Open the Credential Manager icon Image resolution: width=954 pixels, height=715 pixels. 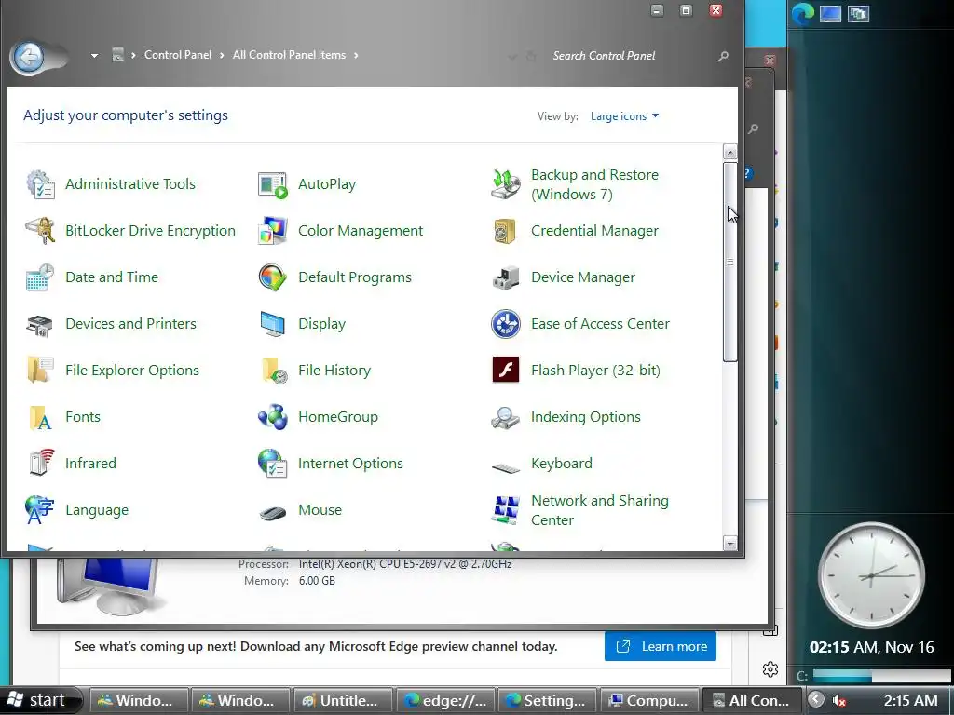click(506, 231)
